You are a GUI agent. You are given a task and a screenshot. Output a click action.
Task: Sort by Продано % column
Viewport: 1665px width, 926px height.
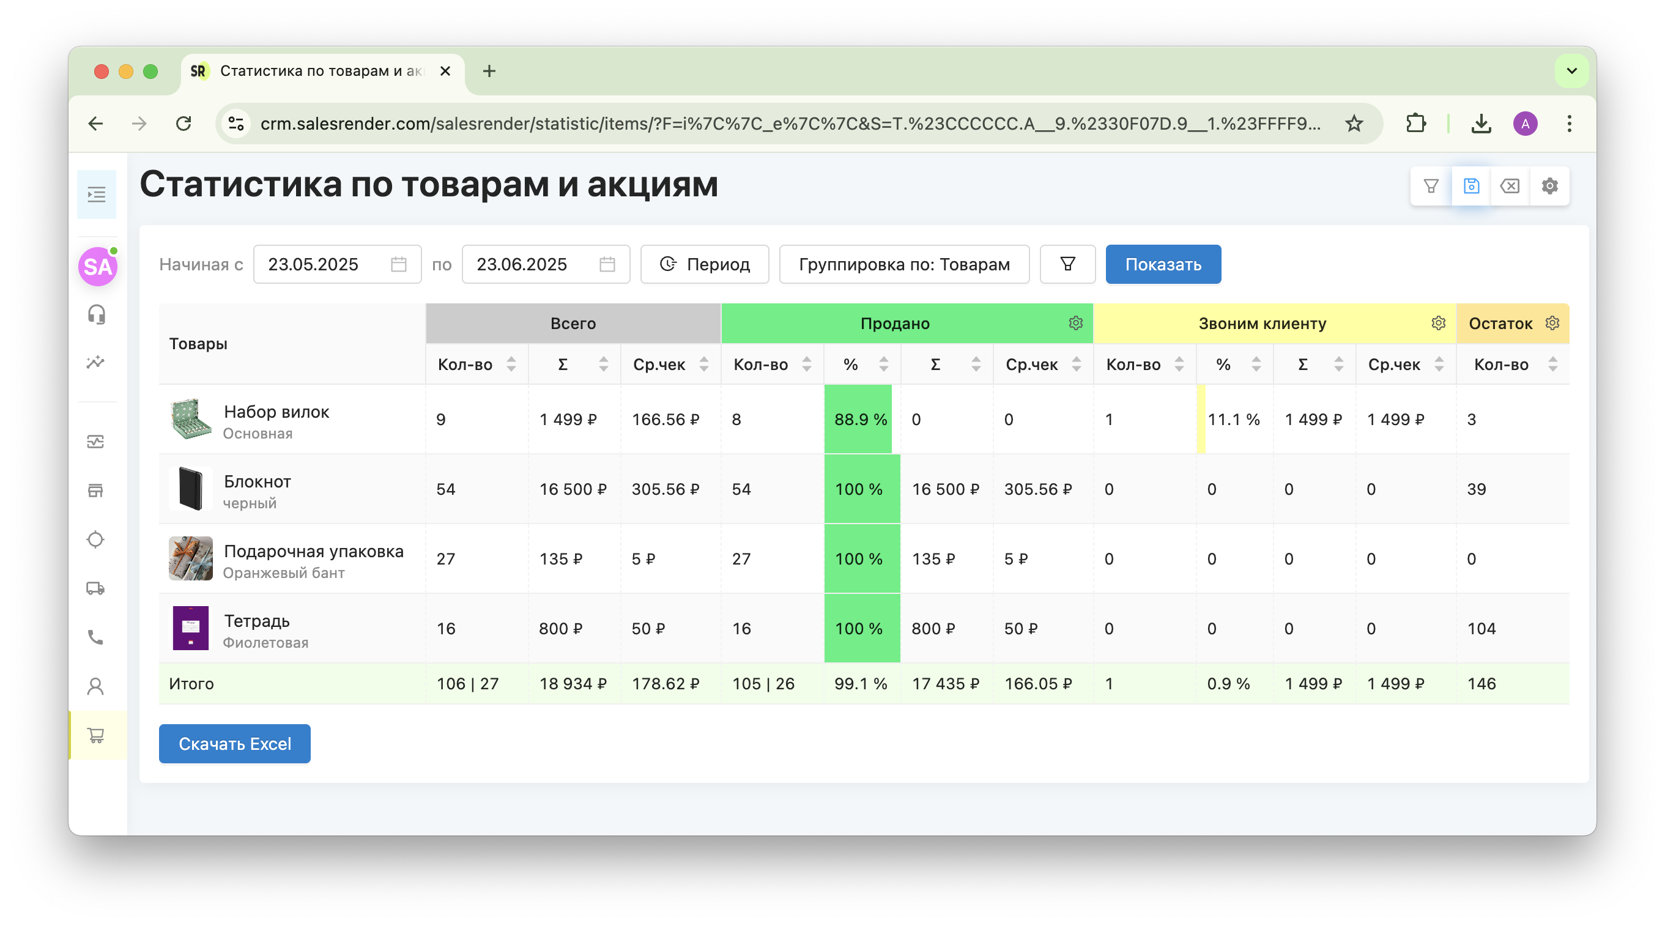tap(883, 365)
